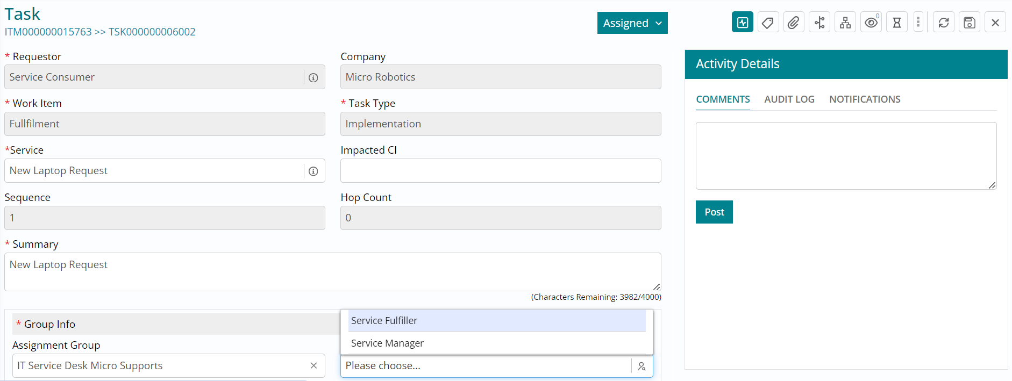The width and height of the screenshot is (1012, 381).
Task: Open the tags icon in toolbar
Action: tap(768, 23)
